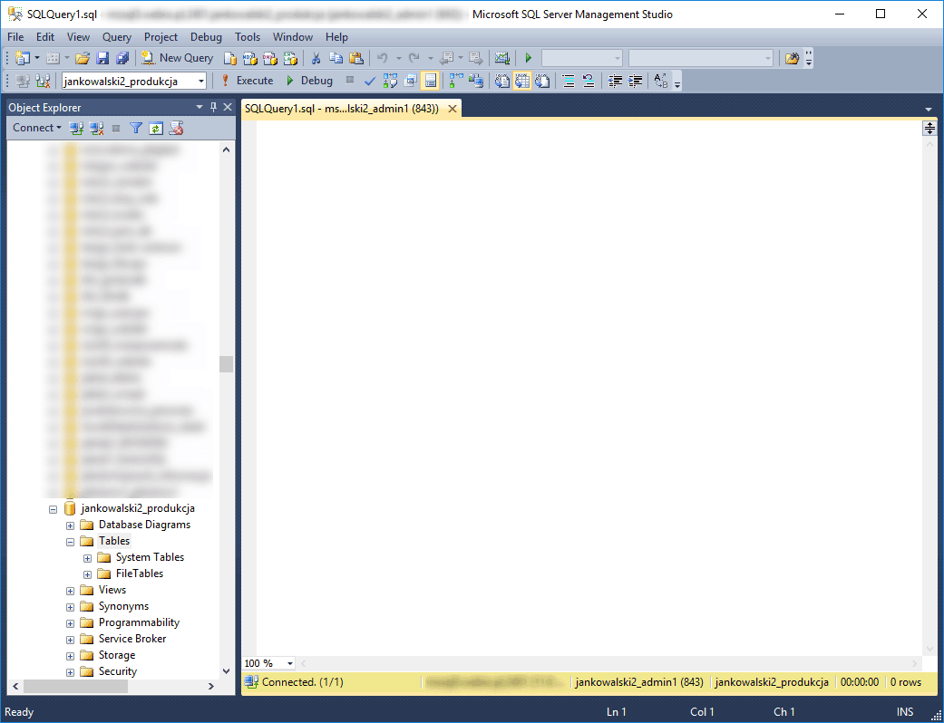Click the Database Engine Query icon
The height and width of the screenshot is (723, 944).
230,58
